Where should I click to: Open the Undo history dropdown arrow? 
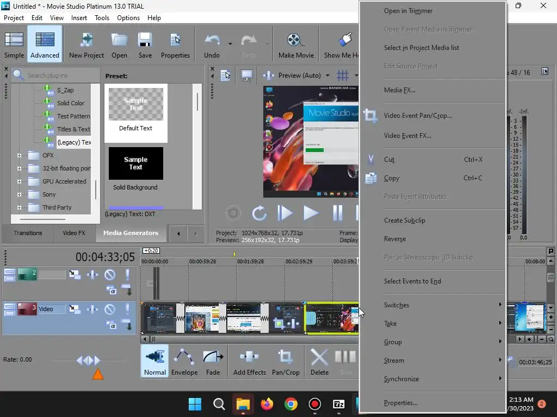tap(230, 44)
